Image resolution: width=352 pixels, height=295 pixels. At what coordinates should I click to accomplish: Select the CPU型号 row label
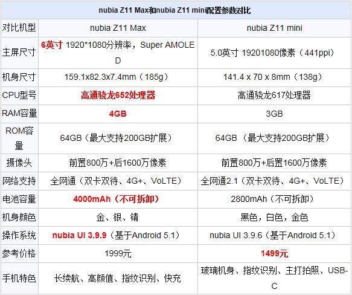pyautogui.click(x=19, y=95)
